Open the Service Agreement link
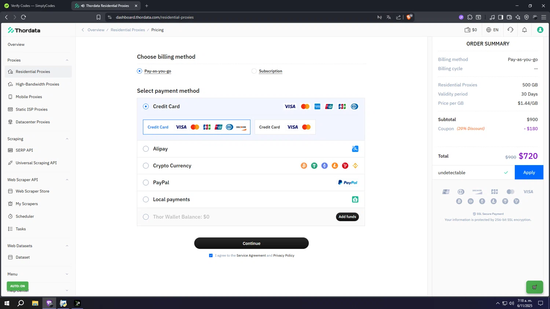The width and height of the screenshot is (550, 309). (251, 256)
